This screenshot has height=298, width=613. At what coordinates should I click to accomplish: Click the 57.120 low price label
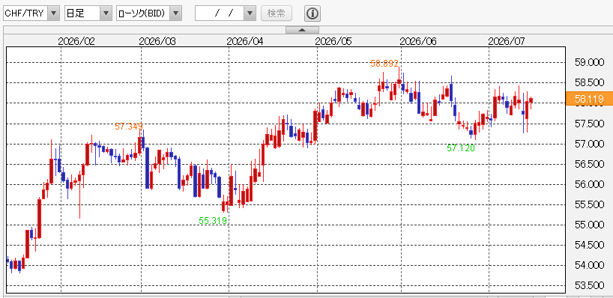click(x=461, y=148)
